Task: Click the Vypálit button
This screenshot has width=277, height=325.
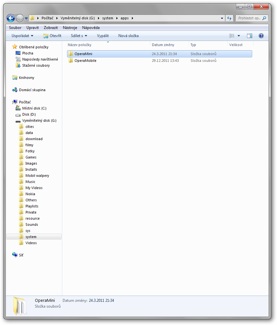Action: (103, 36)
